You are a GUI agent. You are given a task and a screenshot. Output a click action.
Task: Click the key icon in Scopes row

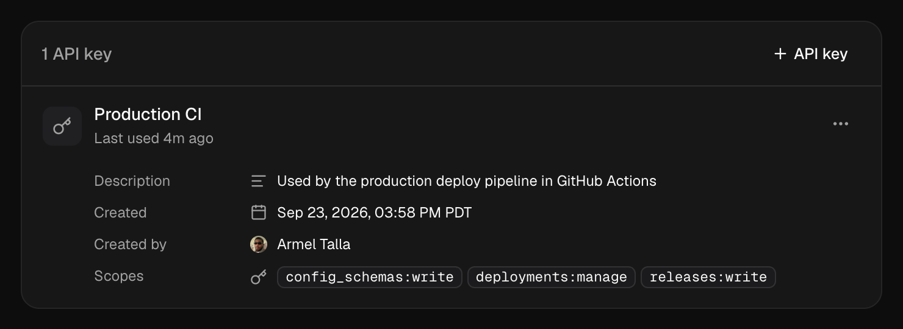tap(259, 277)
